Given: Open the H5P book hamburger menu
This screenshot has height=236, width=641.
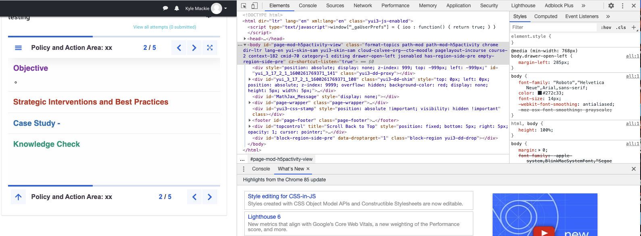Looking at the screenshot, I should point(18,48).
